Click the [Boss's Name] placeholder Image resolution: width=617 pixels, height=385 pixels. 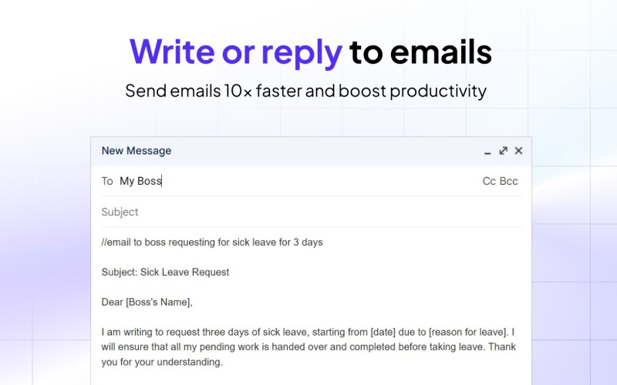coord(158,302)
